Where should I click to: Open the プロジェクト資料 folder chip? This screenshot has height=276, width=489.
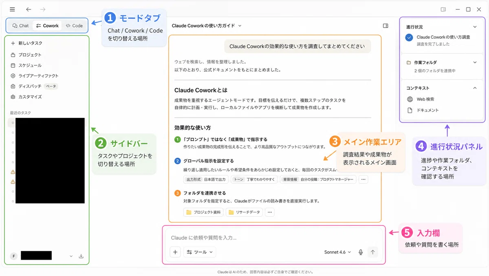point(203,212)
